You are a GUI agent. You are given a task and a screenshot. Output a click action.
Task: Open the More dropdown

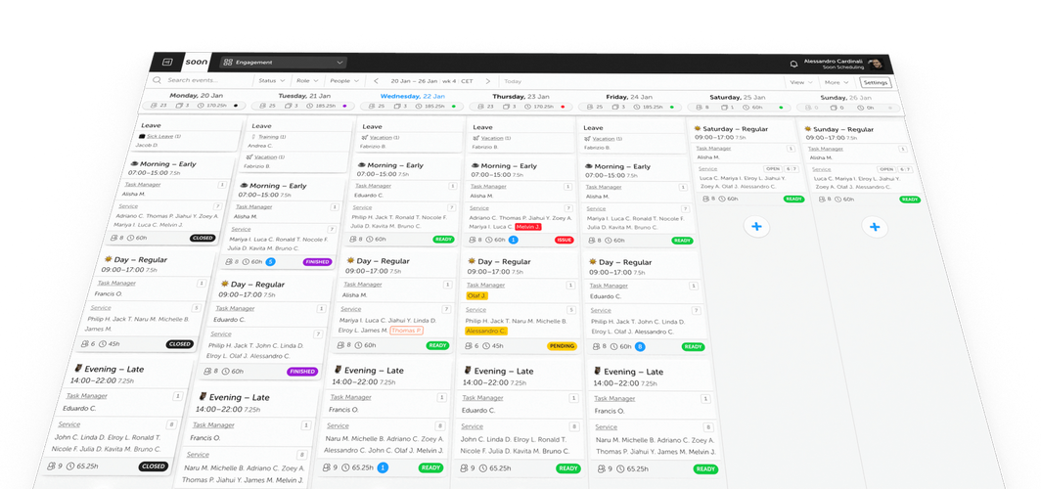click(x=837, y=82)
